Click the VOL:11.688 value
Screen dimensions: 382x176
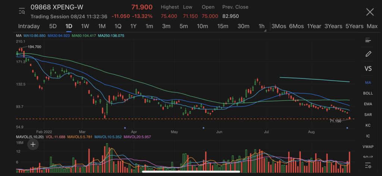(x=55, y=137)
